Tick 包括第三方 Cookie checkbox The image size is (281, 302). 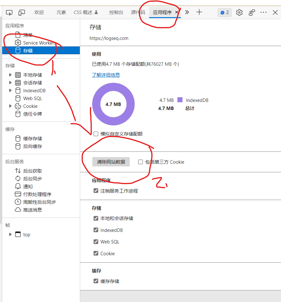140,162
